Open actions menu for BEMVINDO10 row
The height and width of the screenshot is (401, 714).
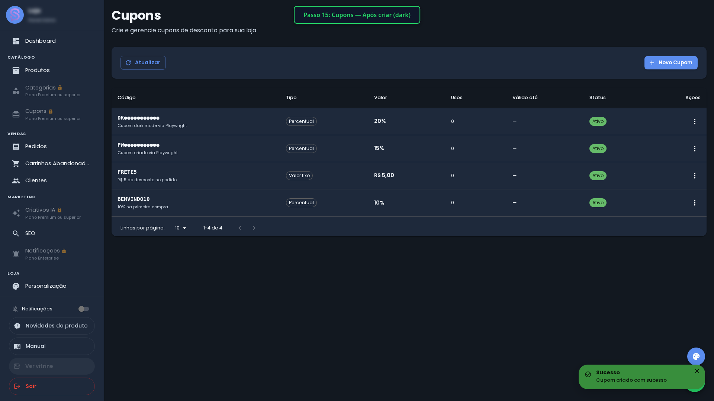pos(694,203)
